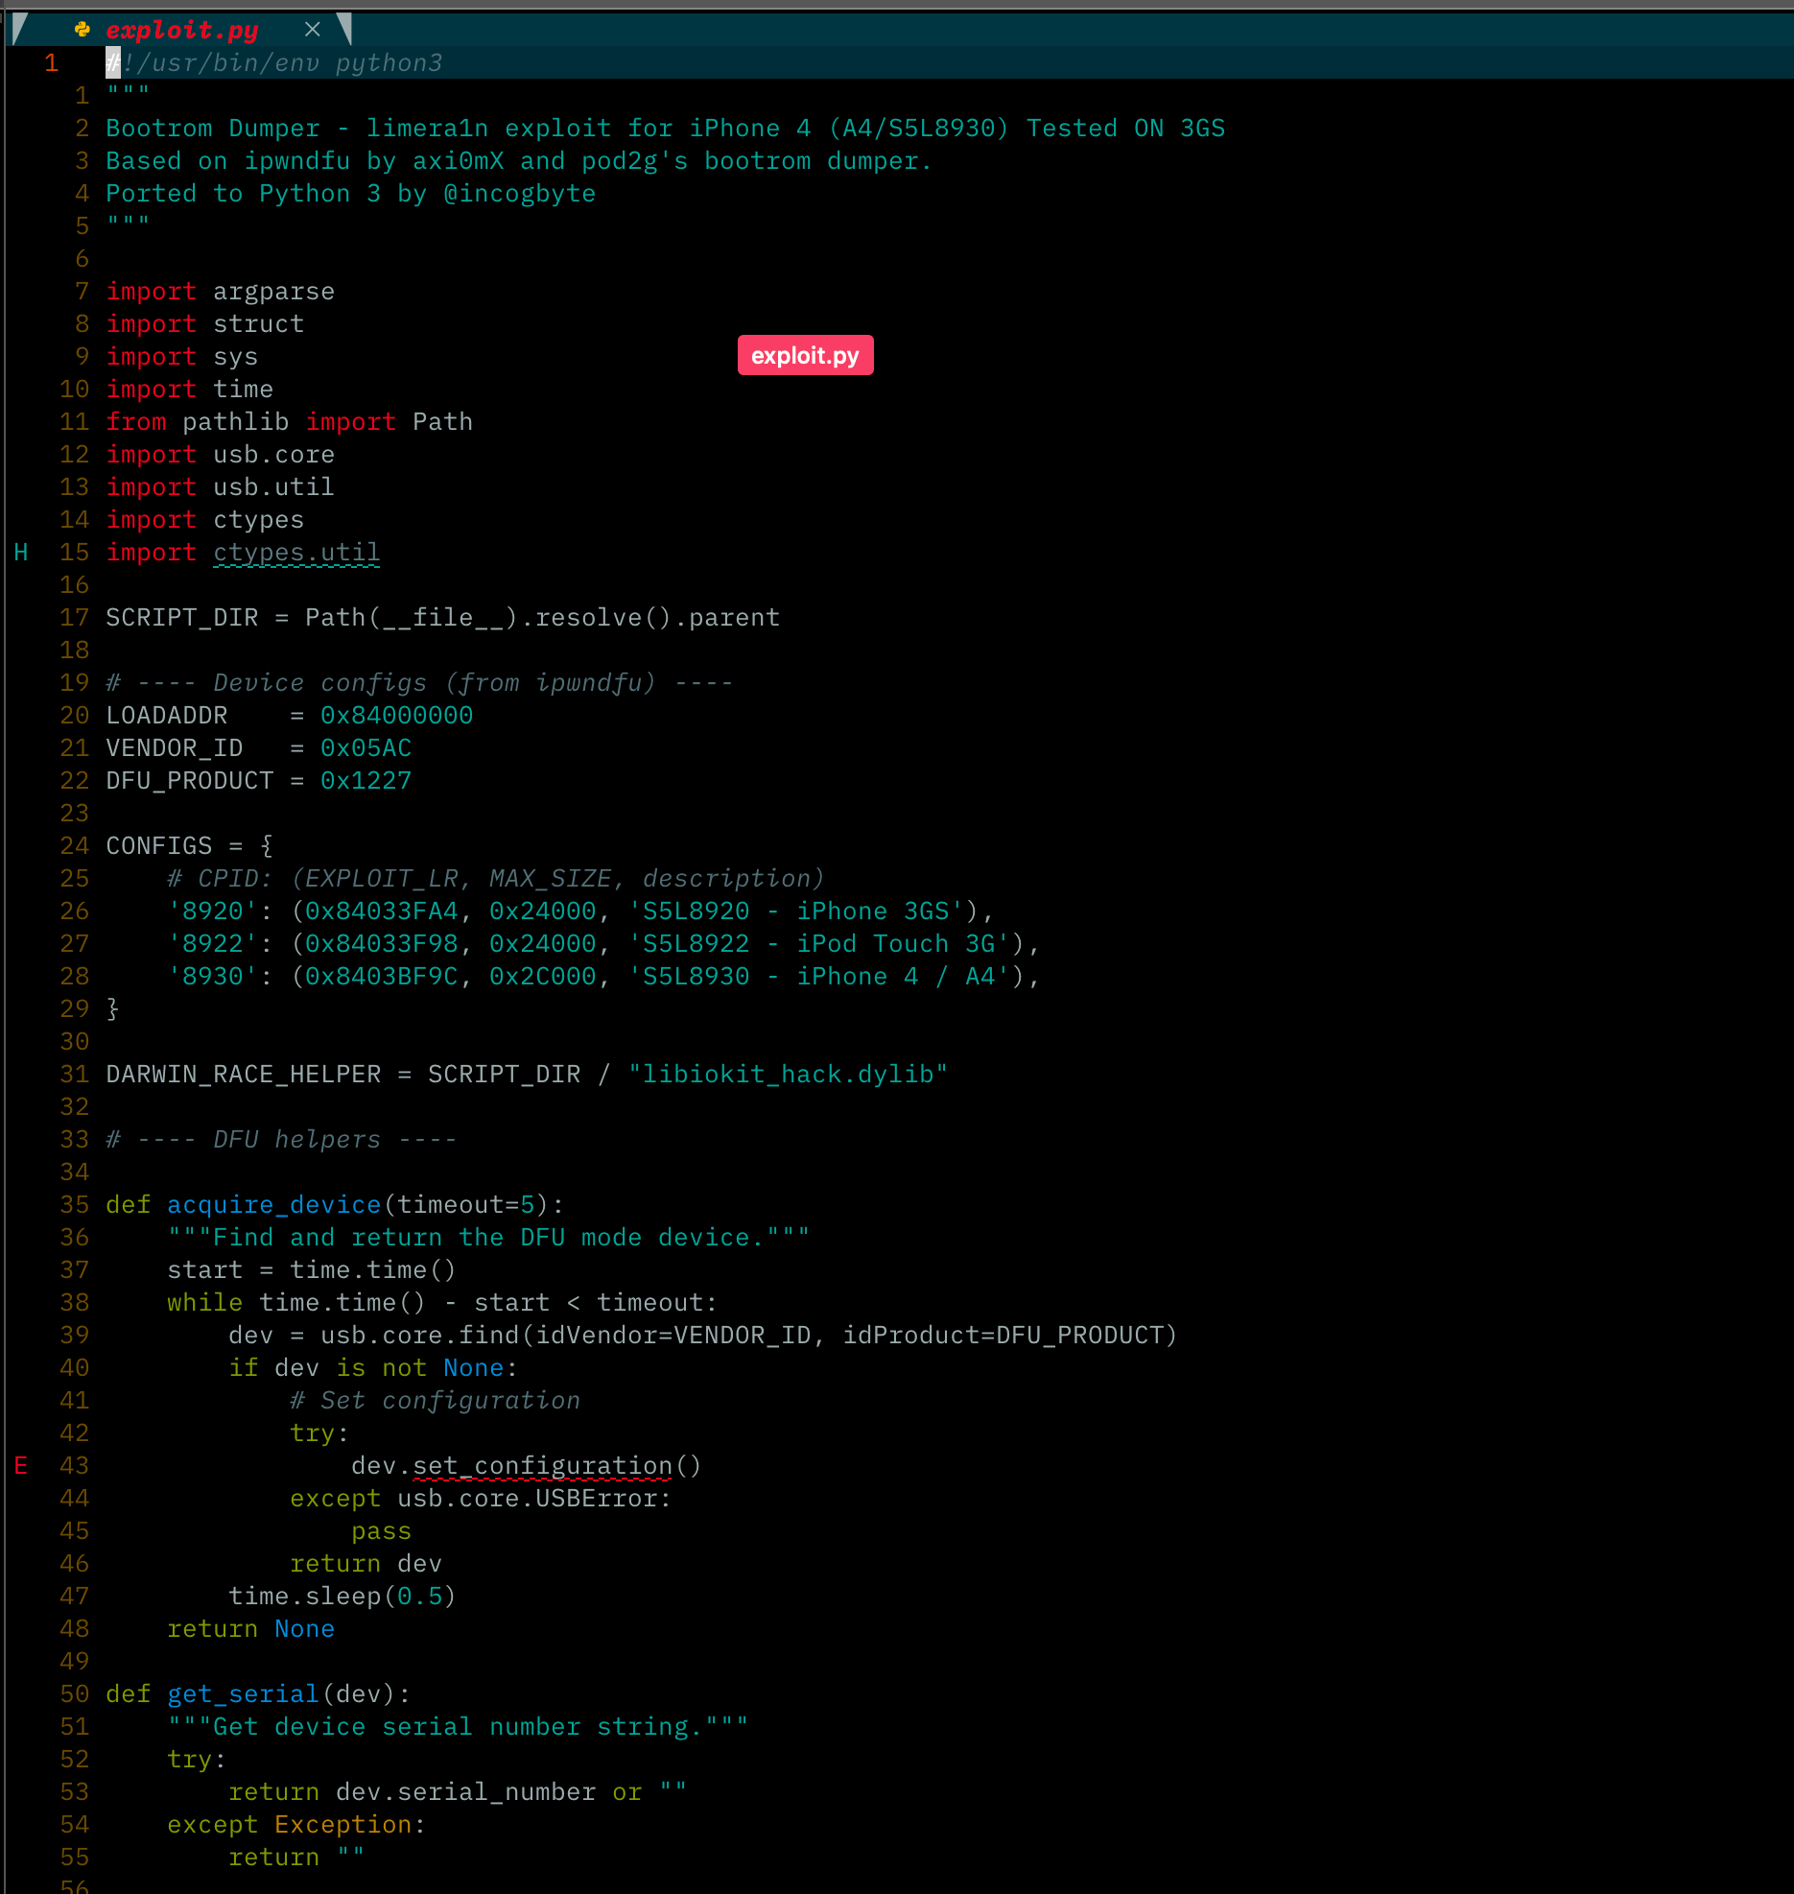Click 'CONFIGS = {' on line 24
This screenshot has height=1894, width=1794.
tap(189, 846)
